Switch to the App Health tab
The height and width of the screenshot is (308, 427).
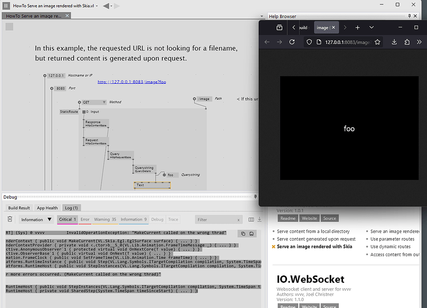pos(48,208)
